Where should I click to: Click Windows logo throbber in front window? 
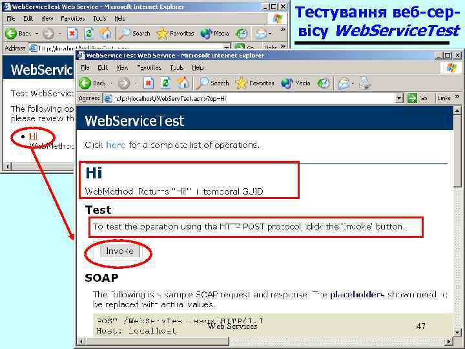[451, 68]
